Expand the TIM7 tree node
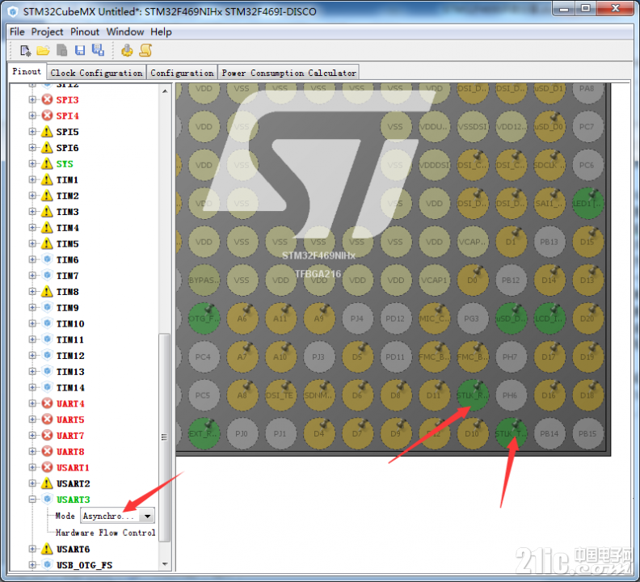 click(32, 276)
